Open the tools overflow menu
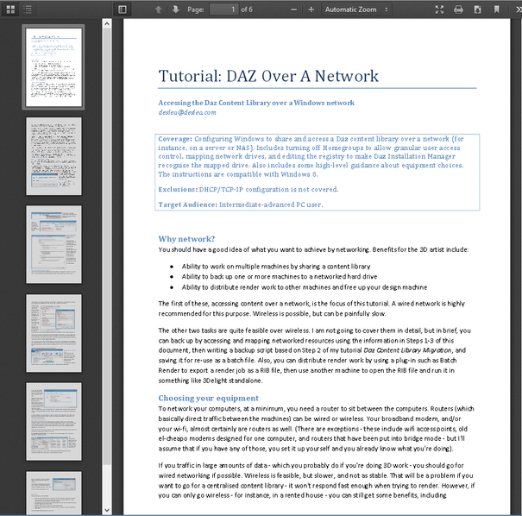 [x=518, y=9]
